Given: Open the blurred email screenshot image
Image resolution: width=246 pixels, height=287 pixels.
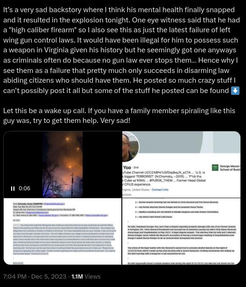Looking at the screenshot, I should pyautogui.click(x=63, y=231).
